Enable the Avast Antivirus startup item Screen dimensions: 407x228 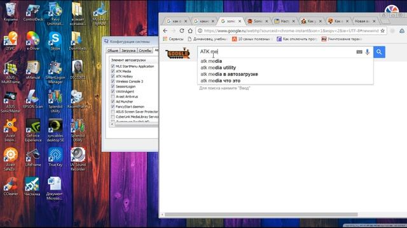113,96
